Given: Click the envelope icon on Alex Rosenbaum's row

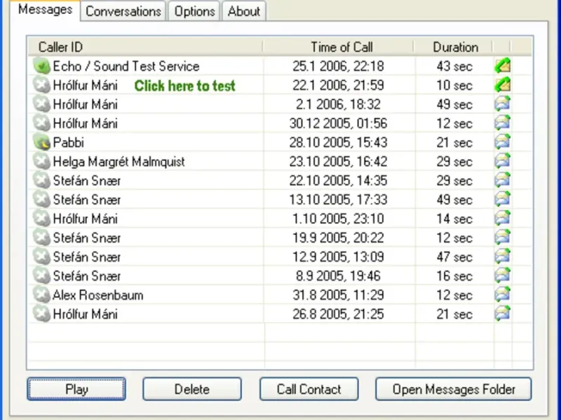Looking at the screenshot, I should pos(503,295).
